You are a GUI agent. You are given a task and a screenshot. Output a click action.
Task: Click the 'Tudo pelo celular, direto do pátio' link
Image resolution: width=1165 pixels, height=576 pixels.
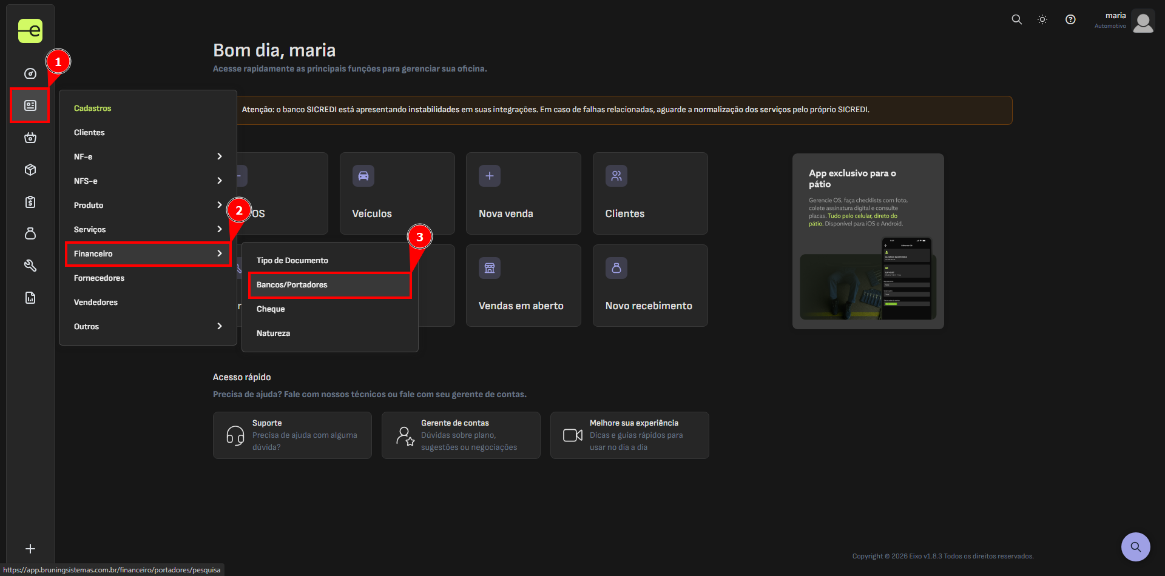coord(853,219)
